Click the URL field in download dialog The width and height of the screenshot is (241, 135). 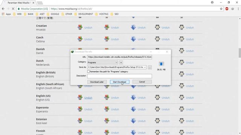pyautogui.click(x=120, y=57)
